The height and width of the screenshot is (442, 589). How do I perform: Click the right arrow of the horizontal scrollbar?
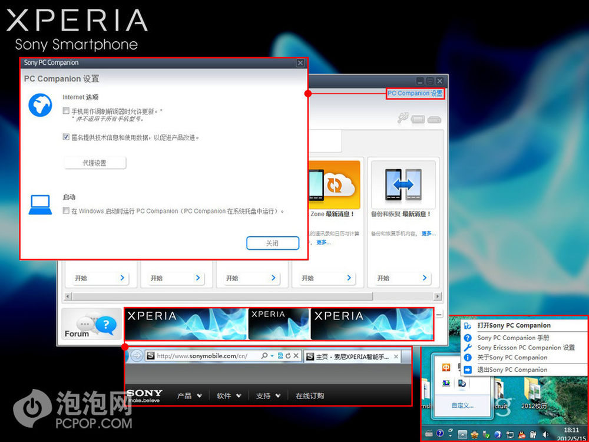click(x=437, y=296)
